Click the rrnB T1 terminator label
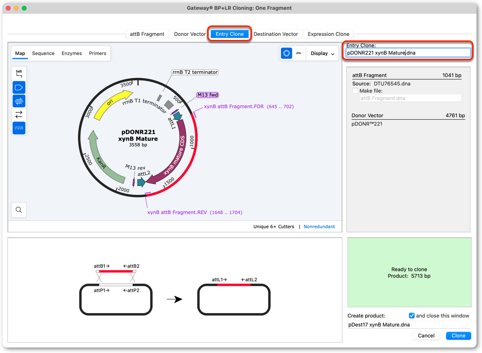Image resolution: width=482 pixels, height=353 pixels. pos(144,106)
